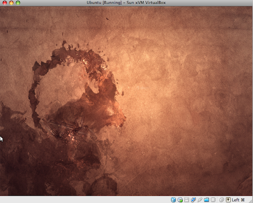Toggle the mouse integration indicator

(x=221, y=200)
